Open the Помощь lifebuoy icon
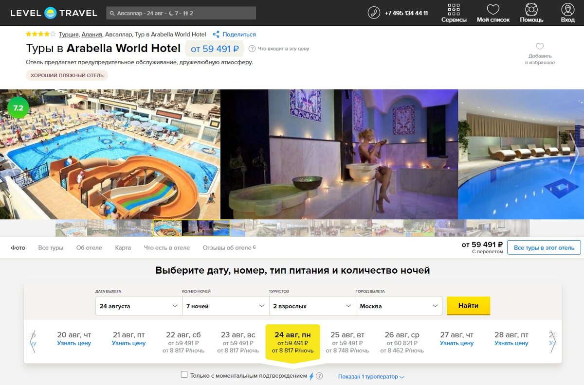The width and height of the screenshot is (584, 385). pyautogui.click(x=531, y=9)
